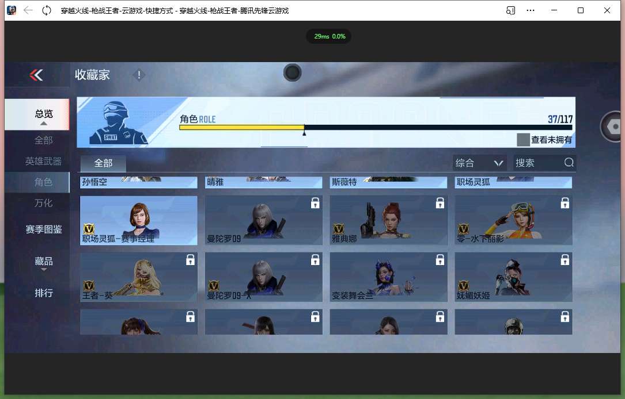Image resolution: width=625 pixels, height=399 pixels.
Task: Open the info exclamation icon beside 收藏家
Action: (139, 75)
